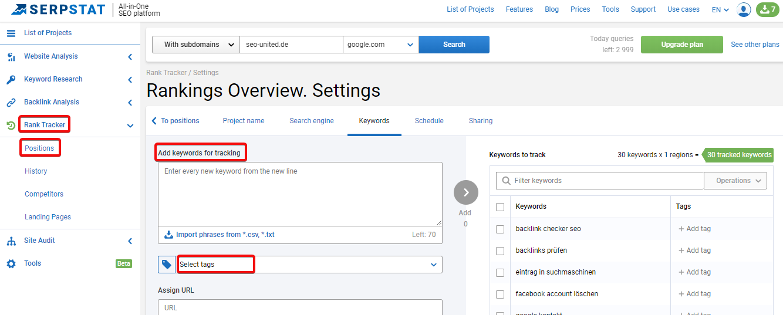The height and width of the screenshot is (315, 783).
Task: Check the backlink checker seo keyword
Action: pyautogui.click(x=500, y=229)
